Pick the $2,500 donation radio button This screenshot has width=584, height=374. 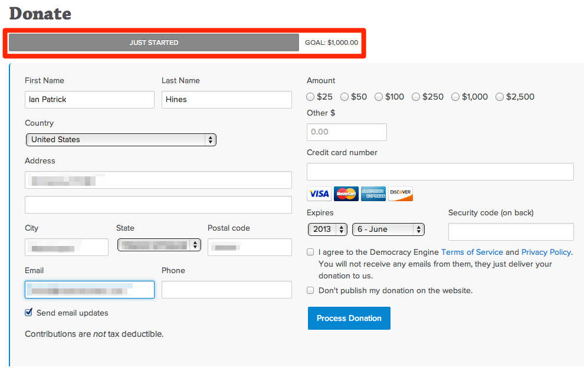point(500,97)
